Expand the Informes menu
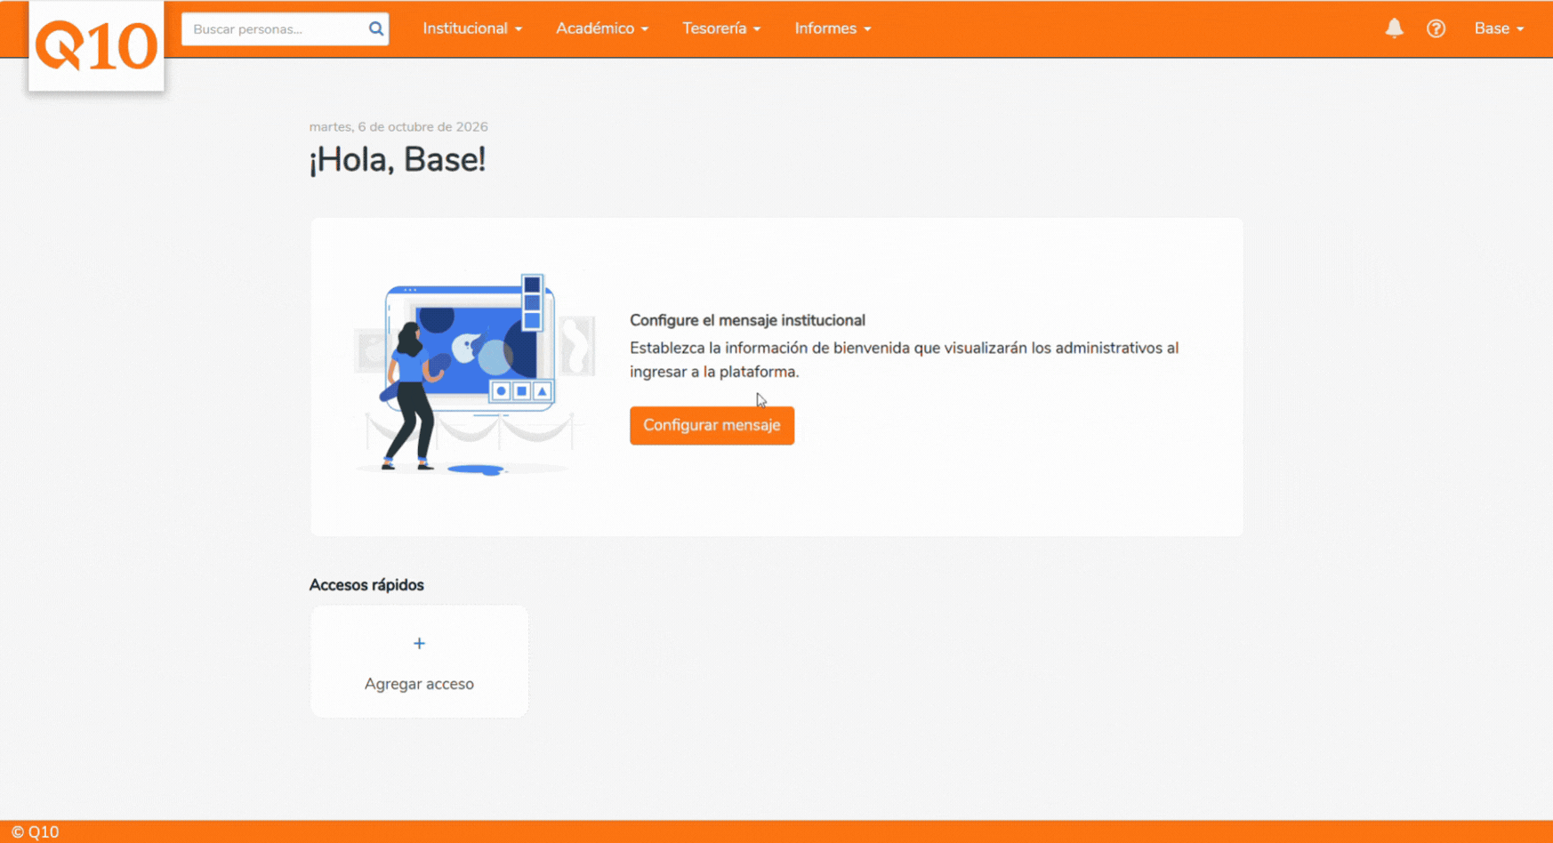The width and height of the screenshot is (1553, 843). tap(833, 28)
